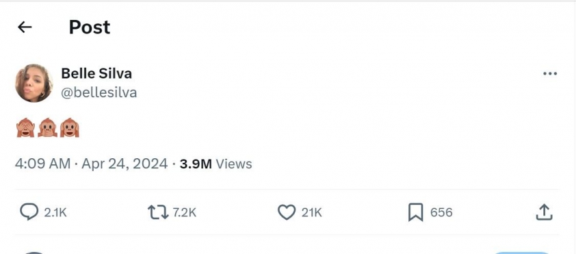Go back using the left arrow
Screen dimensions: 576x254
tap(25, 27)
